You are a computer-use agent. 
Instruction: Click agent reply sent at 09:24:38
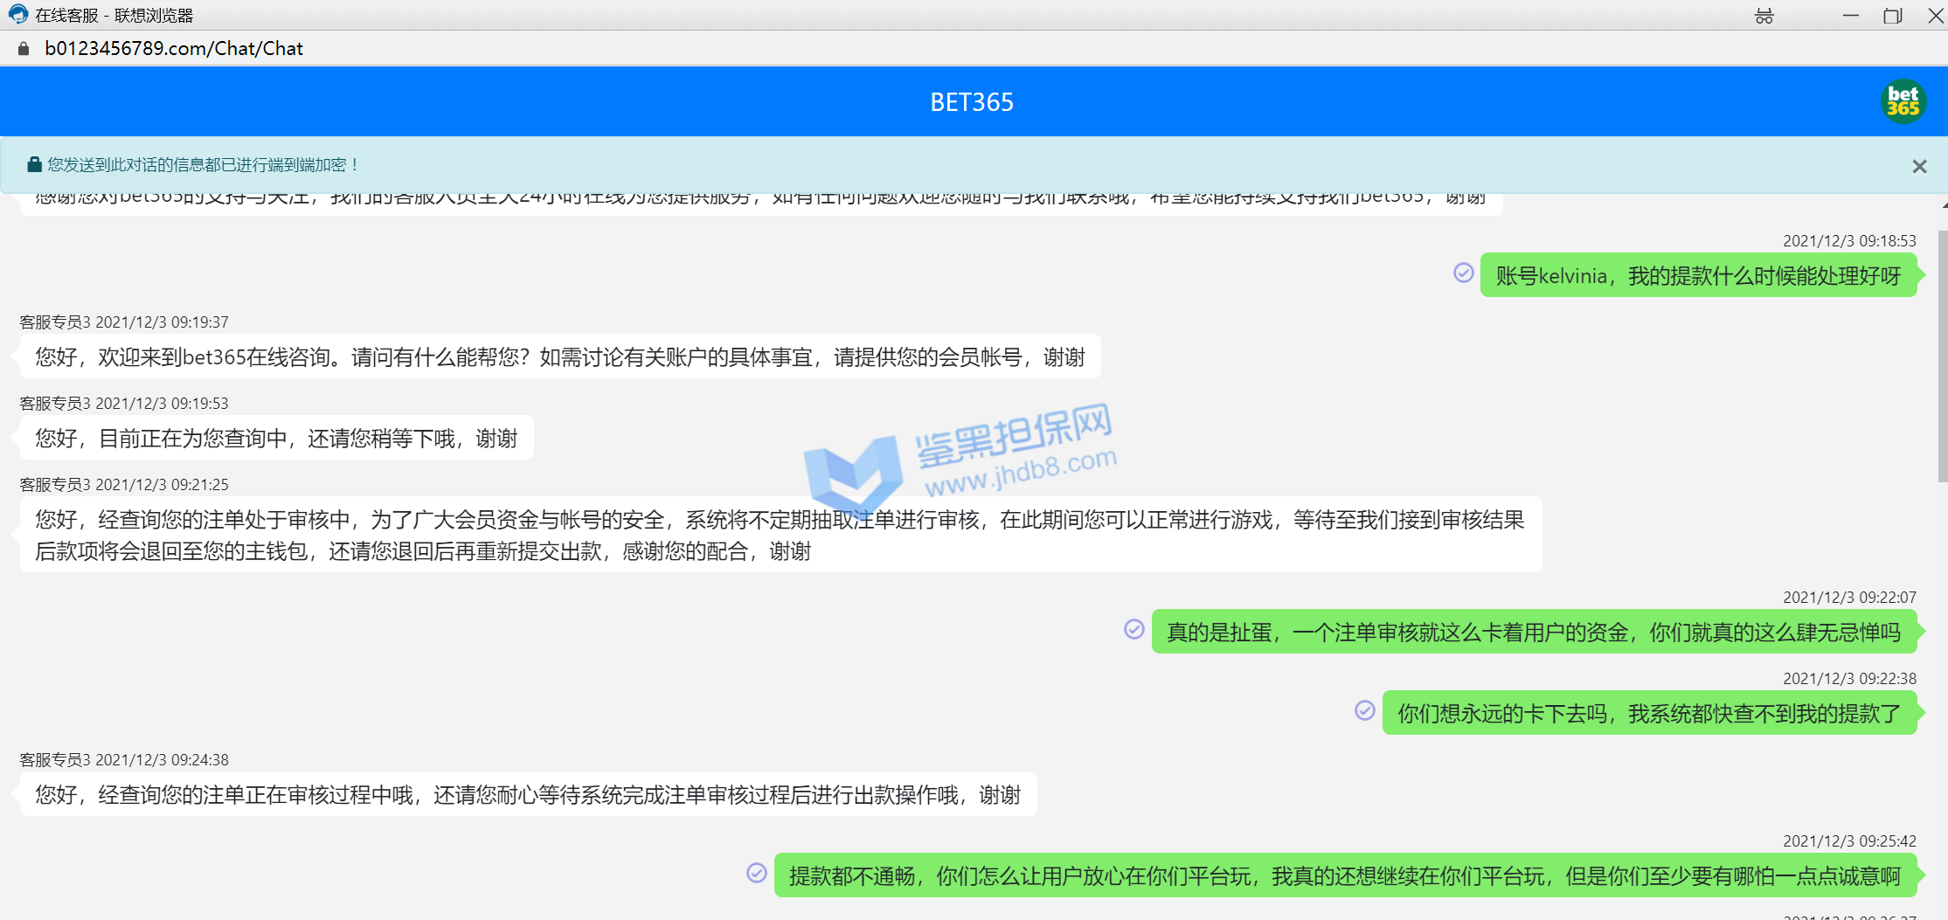527,794
